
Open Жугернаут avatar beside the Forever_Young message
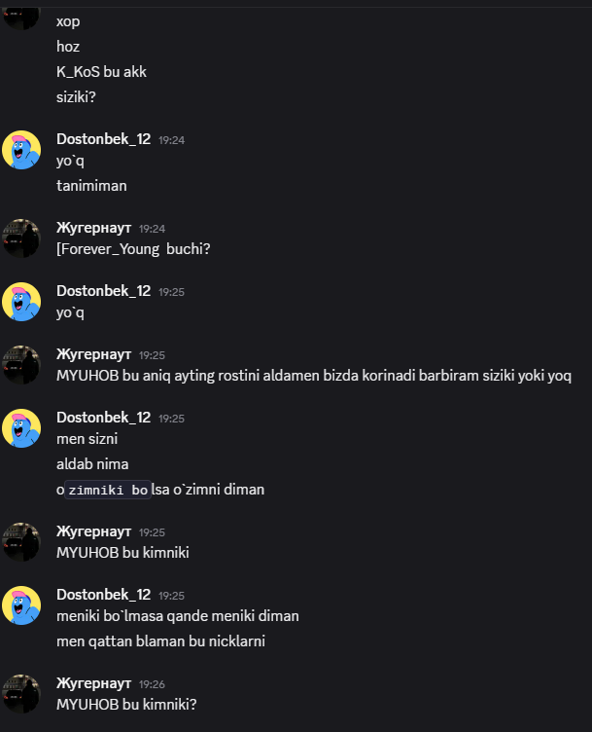21,238
